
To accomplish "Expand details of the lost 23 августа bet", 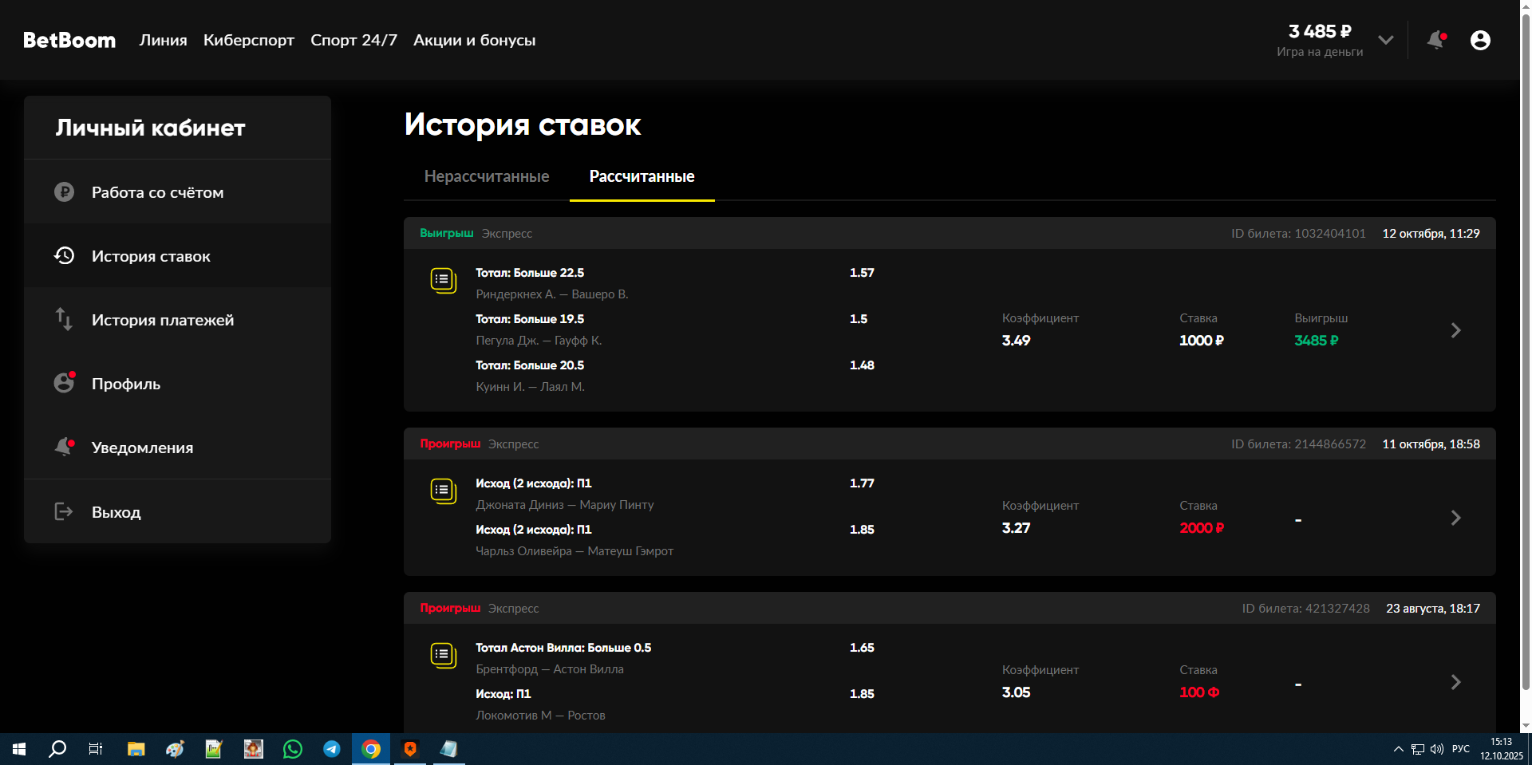I will click(x=1455, y=682).
